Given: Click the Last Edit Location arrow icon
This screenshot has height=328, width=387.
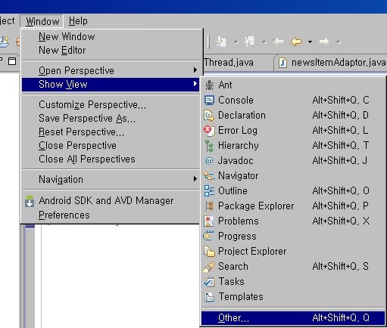Looking at the screenshot, I should click(279, 42).
